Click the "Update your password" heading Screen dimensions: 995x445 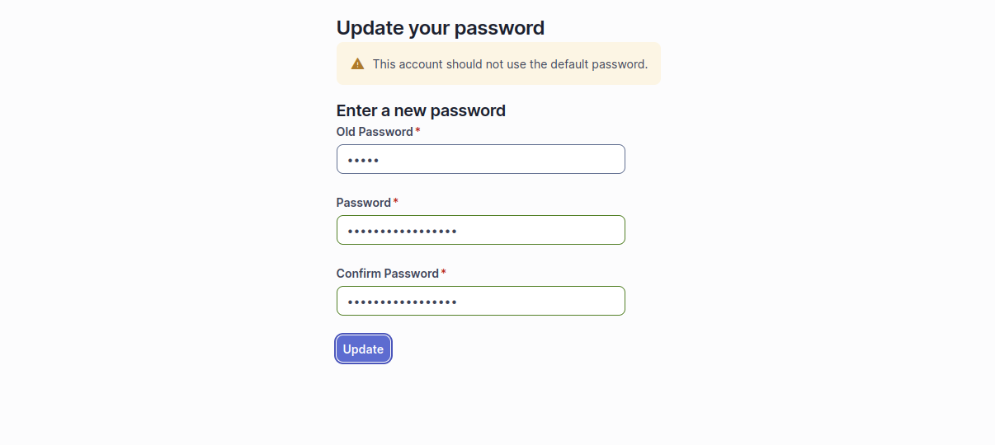pos(440,28)
